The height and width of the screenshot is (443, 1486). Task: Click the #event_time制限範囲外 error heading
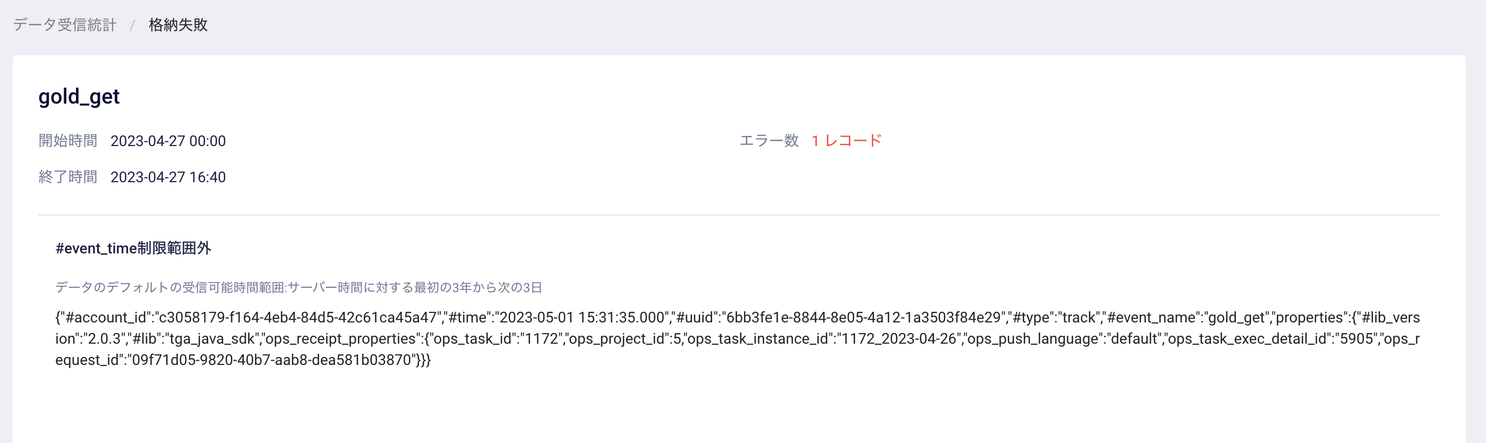pyautogui.click(x=133, y=248)
